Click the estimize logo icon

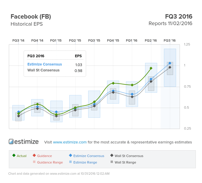tap(11, 141)
